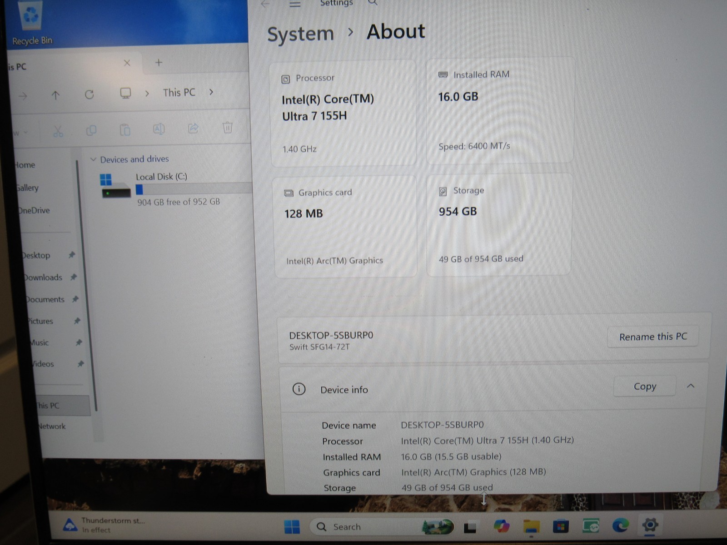Image resolution: width=727 pixels, height=545 pixels.
Task: Close the This PC tab in File Explorer
Action: pos(127,63)
